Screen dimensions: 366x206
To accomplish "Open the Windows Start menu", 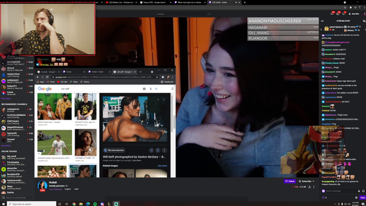I will pyautogui.click(x=3, y=204).
